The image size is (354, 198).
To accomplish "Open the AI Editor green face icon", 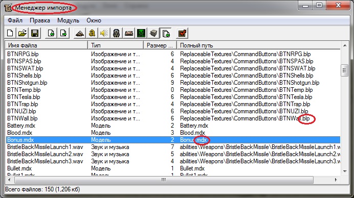I will pos(141,33).
